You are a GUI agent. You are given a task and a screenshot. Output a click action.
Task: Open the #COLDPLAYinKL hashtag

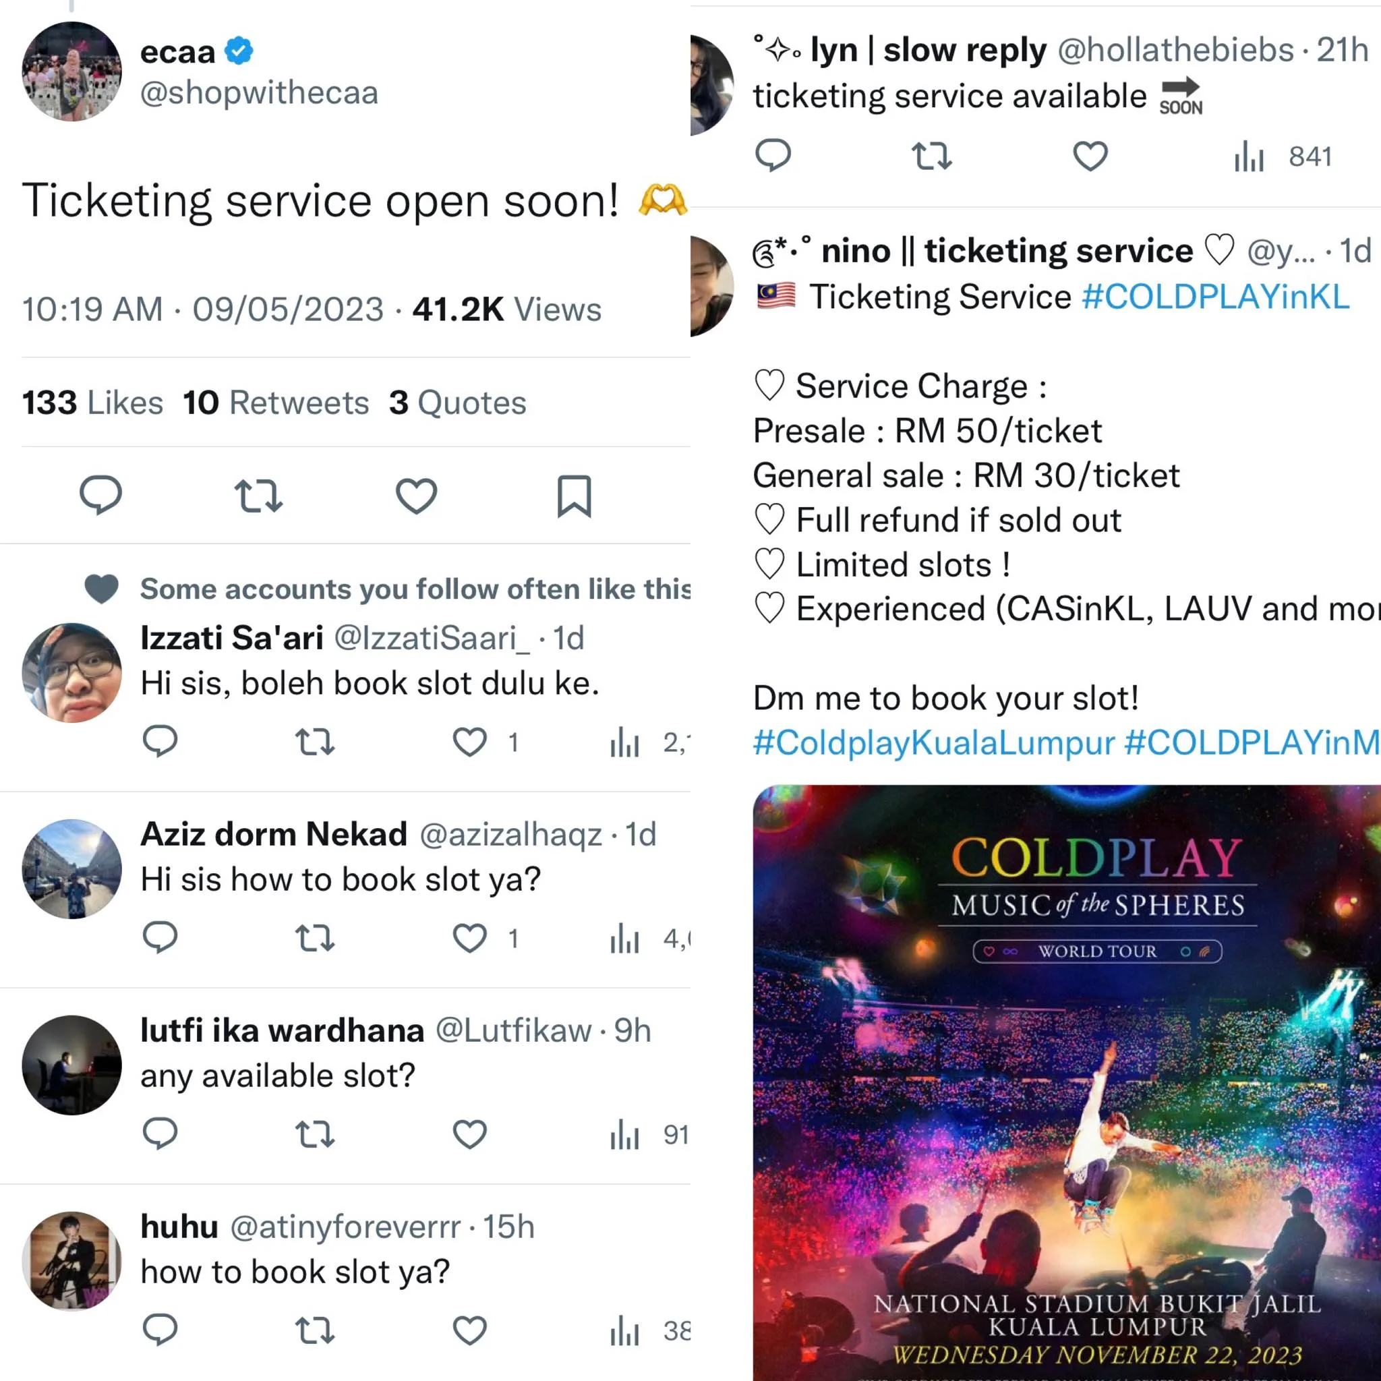click(1215, 297)
